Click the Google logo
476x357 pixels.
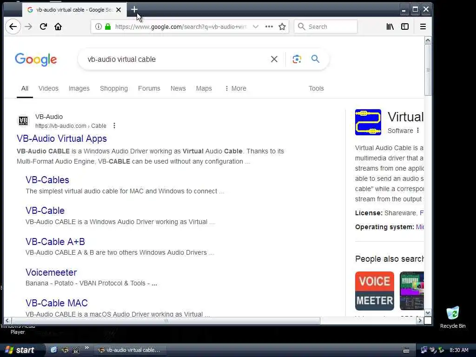point(36,59)
